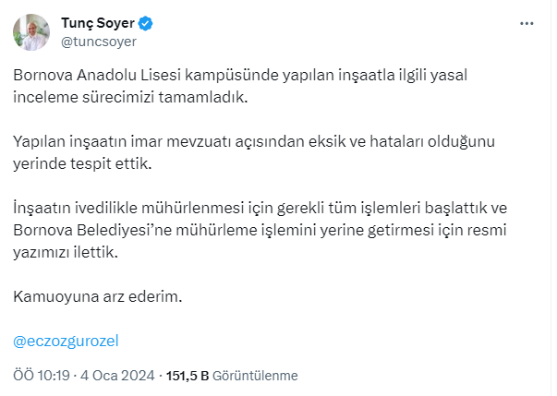
Task: Click the Görüntülenme views label
Action: point(258,376)
